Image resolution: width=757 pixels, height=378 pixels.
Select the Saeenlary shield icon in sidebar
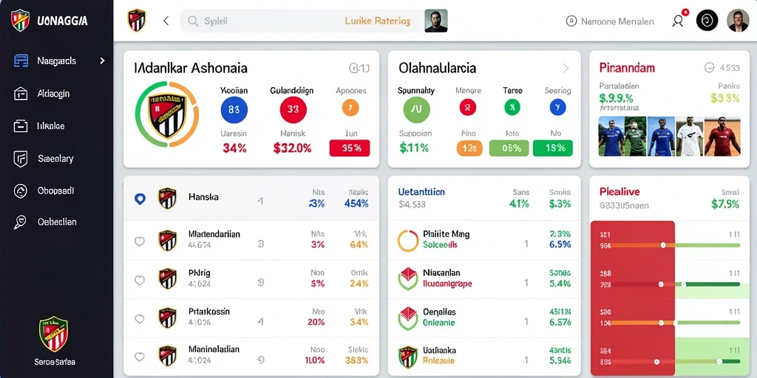click(20, 159)
